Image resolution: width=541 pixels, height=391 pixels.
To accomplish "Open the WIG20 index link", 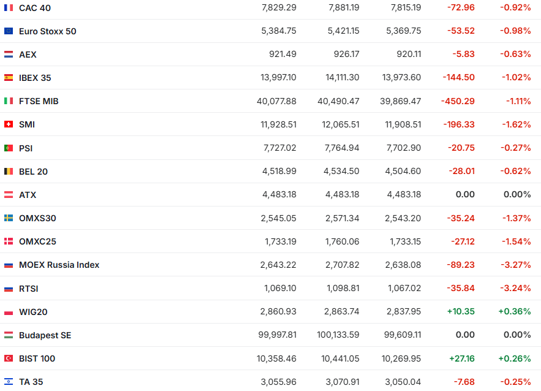I will (33, 312).
